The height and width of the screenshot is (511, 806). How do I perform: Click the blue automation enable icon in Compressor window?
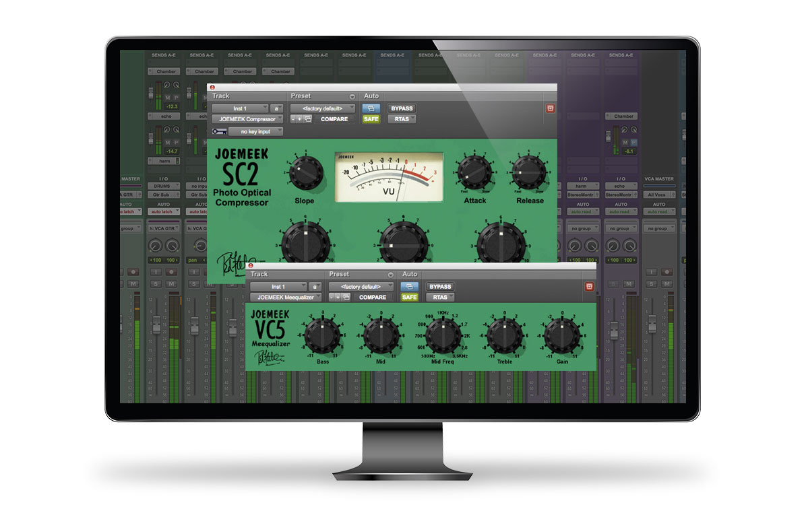[371, 108]
